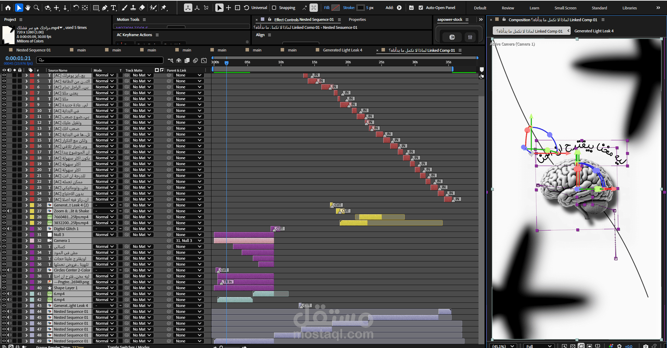Expand the Null 3 layer properties
Image resolution: width=667 pixels, height=348 pixels.
pyautogui.click(x=26, y=235)
